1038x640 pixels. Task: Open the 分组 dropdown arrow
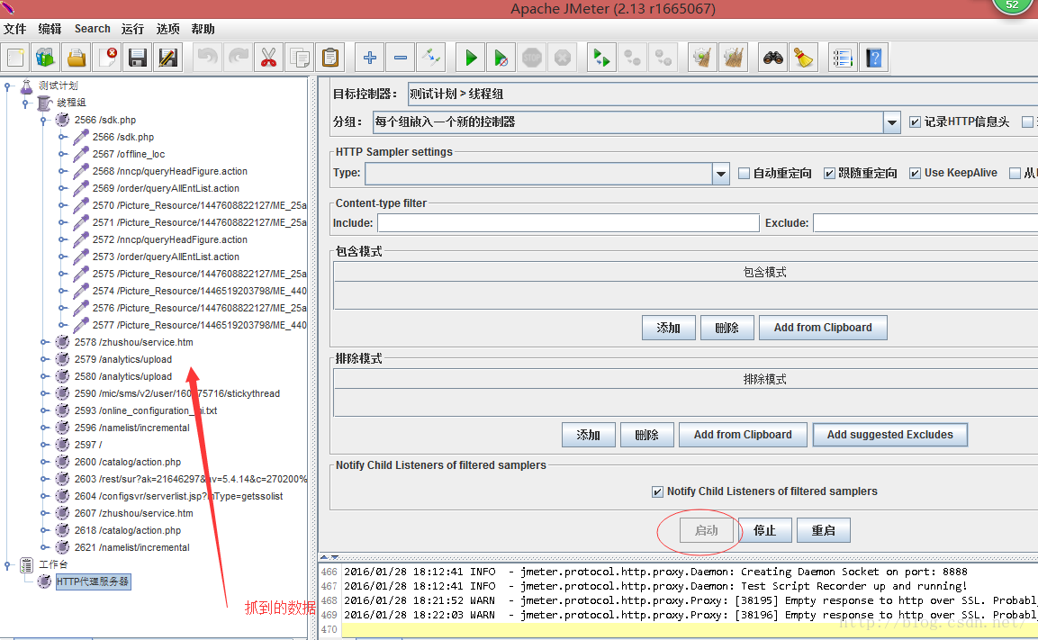(891, 122)
